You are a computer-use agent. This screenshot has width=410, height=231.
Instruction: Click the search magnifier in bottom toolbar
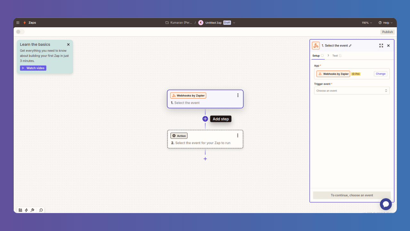41,210
